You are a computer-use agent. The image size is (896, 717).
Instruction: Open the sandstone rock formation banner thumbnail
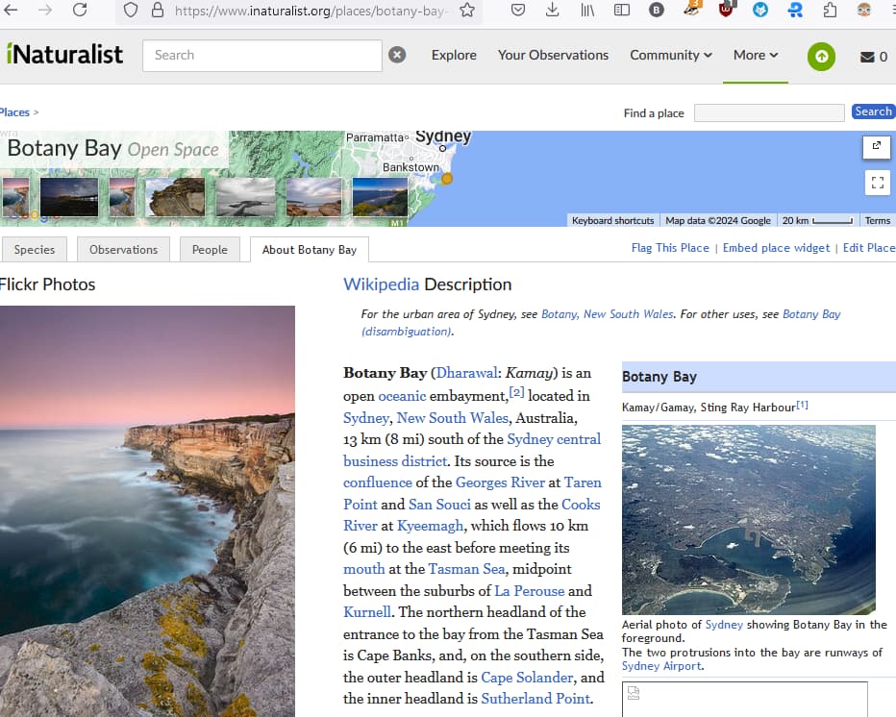pyautogui.click(x=175, y=196)
